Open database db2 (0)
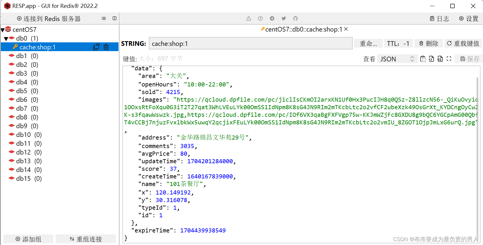 point(27,65)
